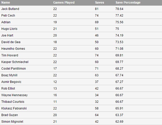This screenshot has width=162, height=125.
Task: Click the Save Percentage column header
Action: click(128, 3)
